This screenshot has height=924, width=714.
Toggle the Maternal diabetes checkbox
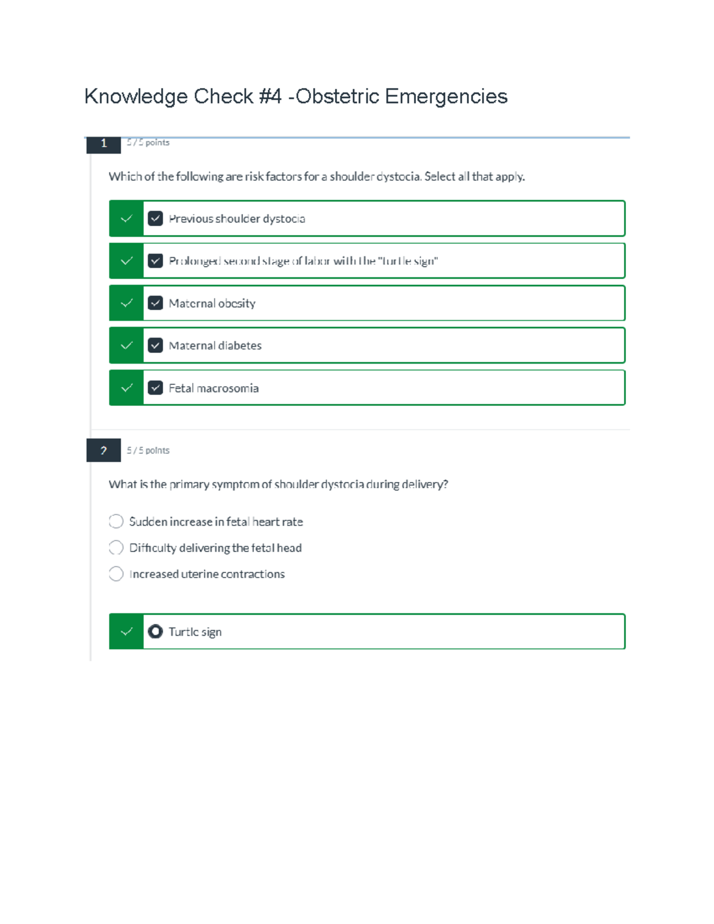[155, 346]
